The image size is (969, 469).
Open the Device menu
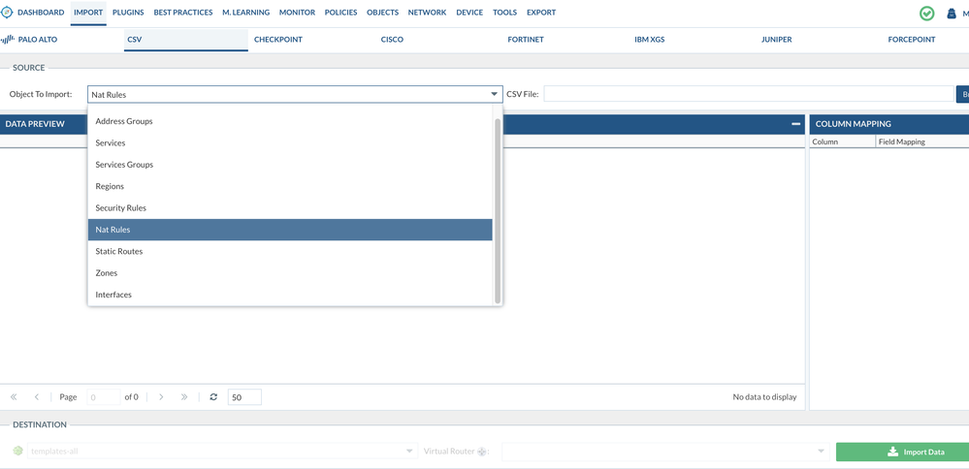point(469,13)
